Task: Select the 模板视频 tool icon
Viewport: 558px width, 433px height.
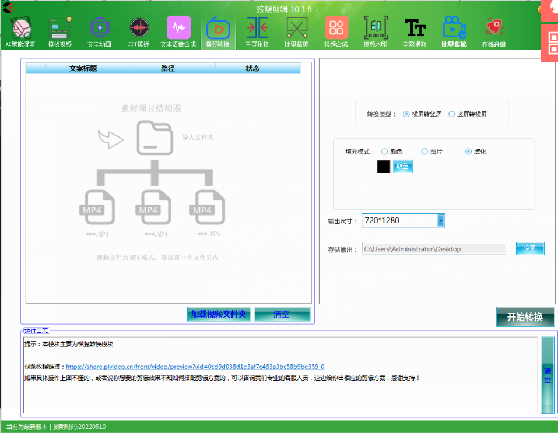Action: [x=60, y=29]
